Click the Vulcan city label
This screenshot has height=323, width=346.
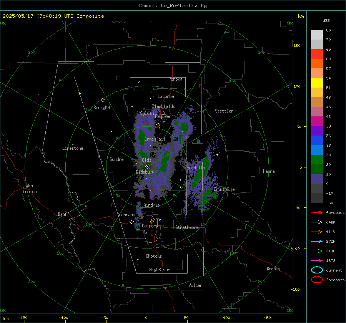(195, 285)
